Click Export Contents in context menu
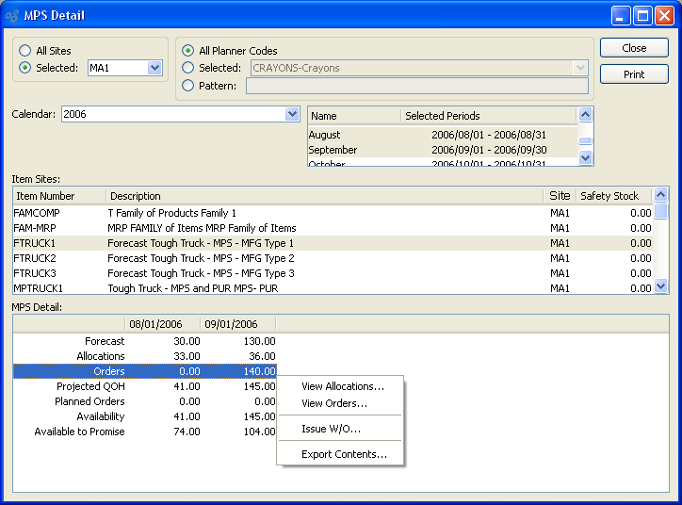This screenshot has width=682, height=505. (x=344, y=454)
